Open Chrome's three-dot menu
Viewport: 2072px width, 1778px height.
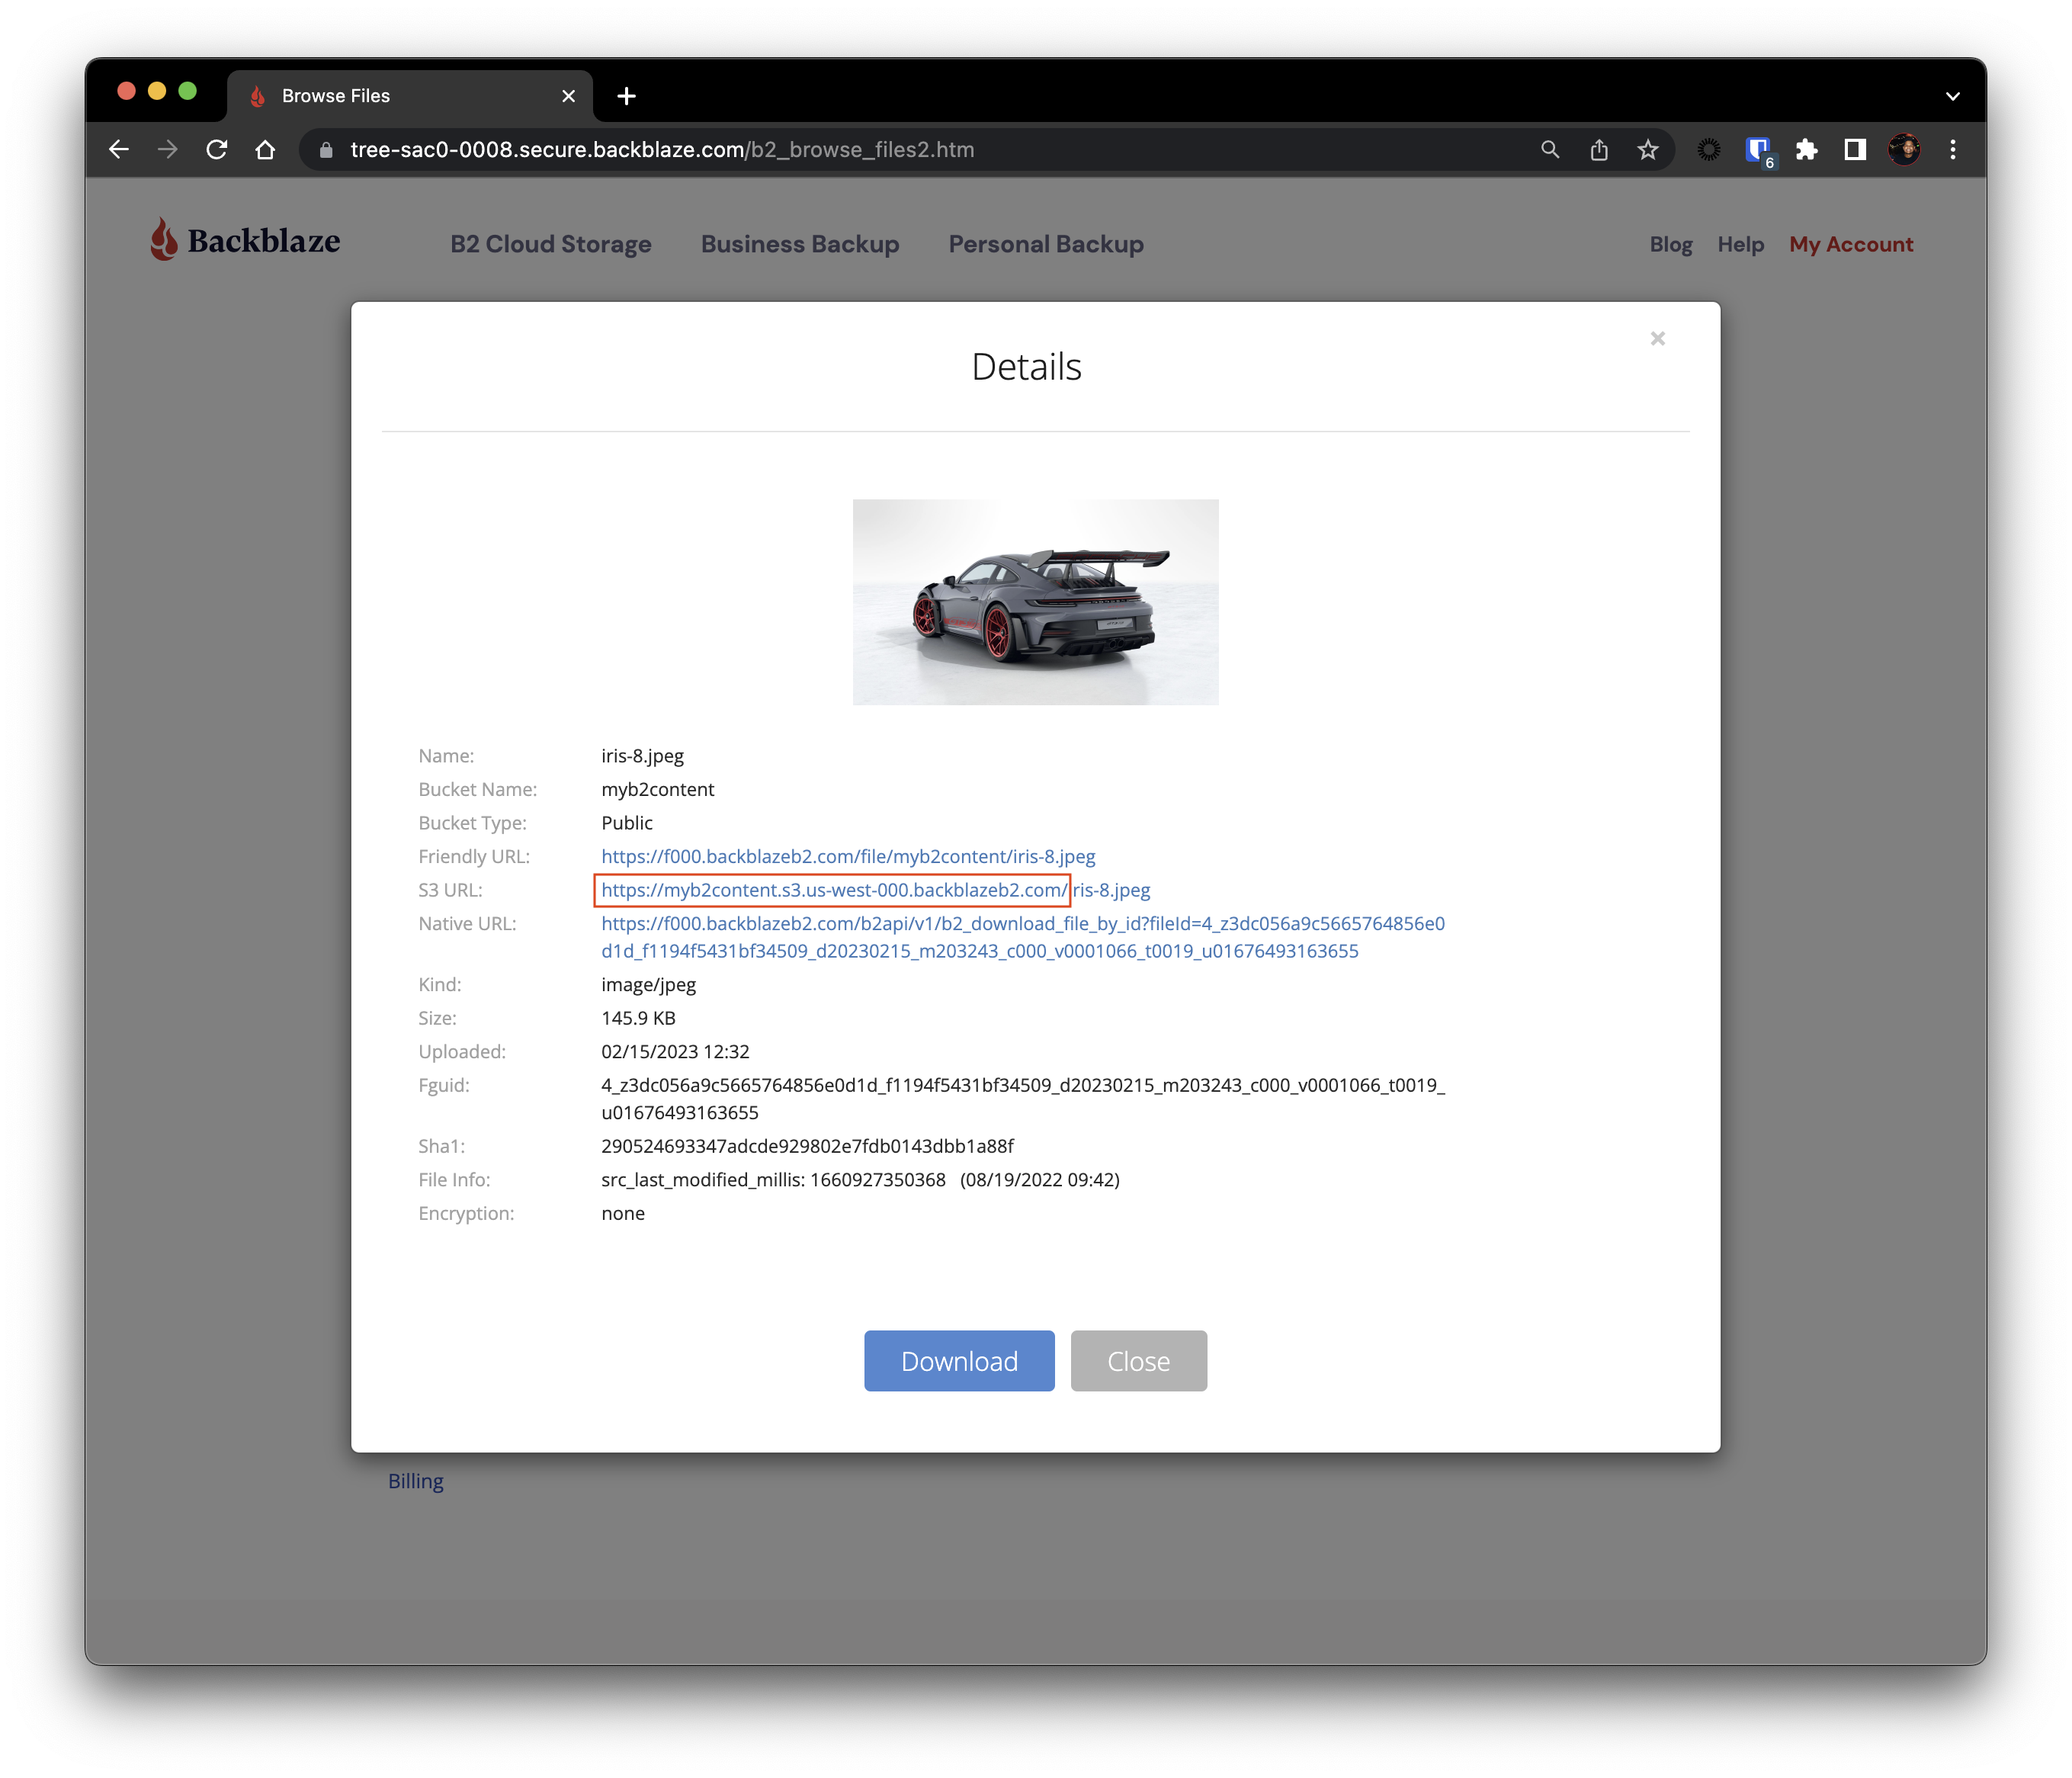1952,149
